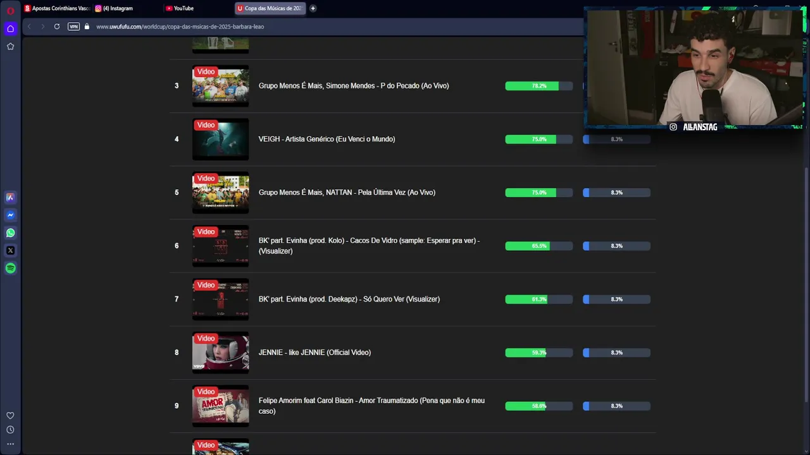Open a new tab with plus button

(313, 8)
